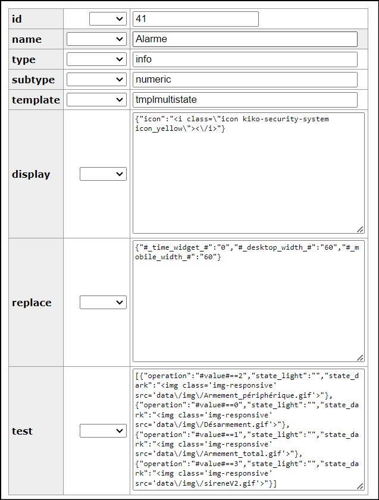Open the display row dropdown
Image resolution: width=379 pixels, height=500 pixels.
[103, 174]
